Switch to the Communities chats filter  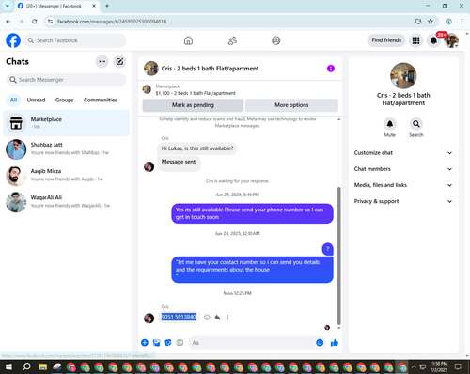(101, 100)
